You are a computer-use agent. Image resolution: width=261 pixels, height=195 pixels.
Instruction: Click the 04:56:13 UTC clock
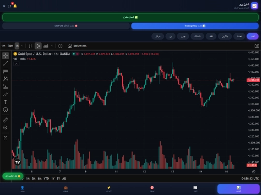(x=250, y=179)
